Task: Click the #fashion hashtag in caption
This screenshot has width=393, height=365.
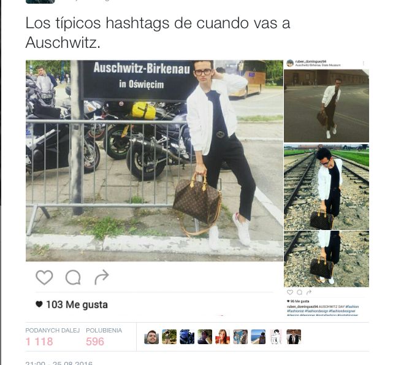Action: (352, 307)
